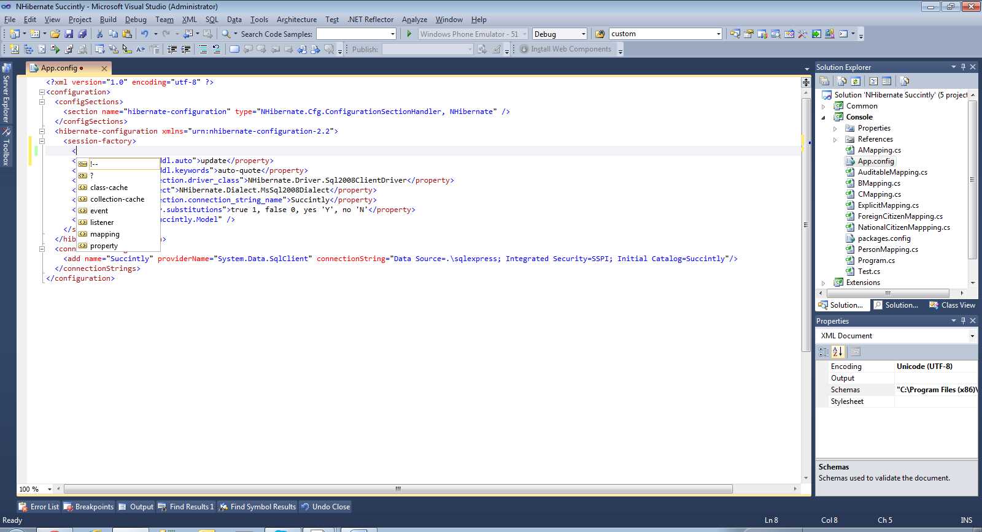The width and height of the screenshot is (982, 532).
Task: Cut selection with the scissors icon
Action: point(99,34)
